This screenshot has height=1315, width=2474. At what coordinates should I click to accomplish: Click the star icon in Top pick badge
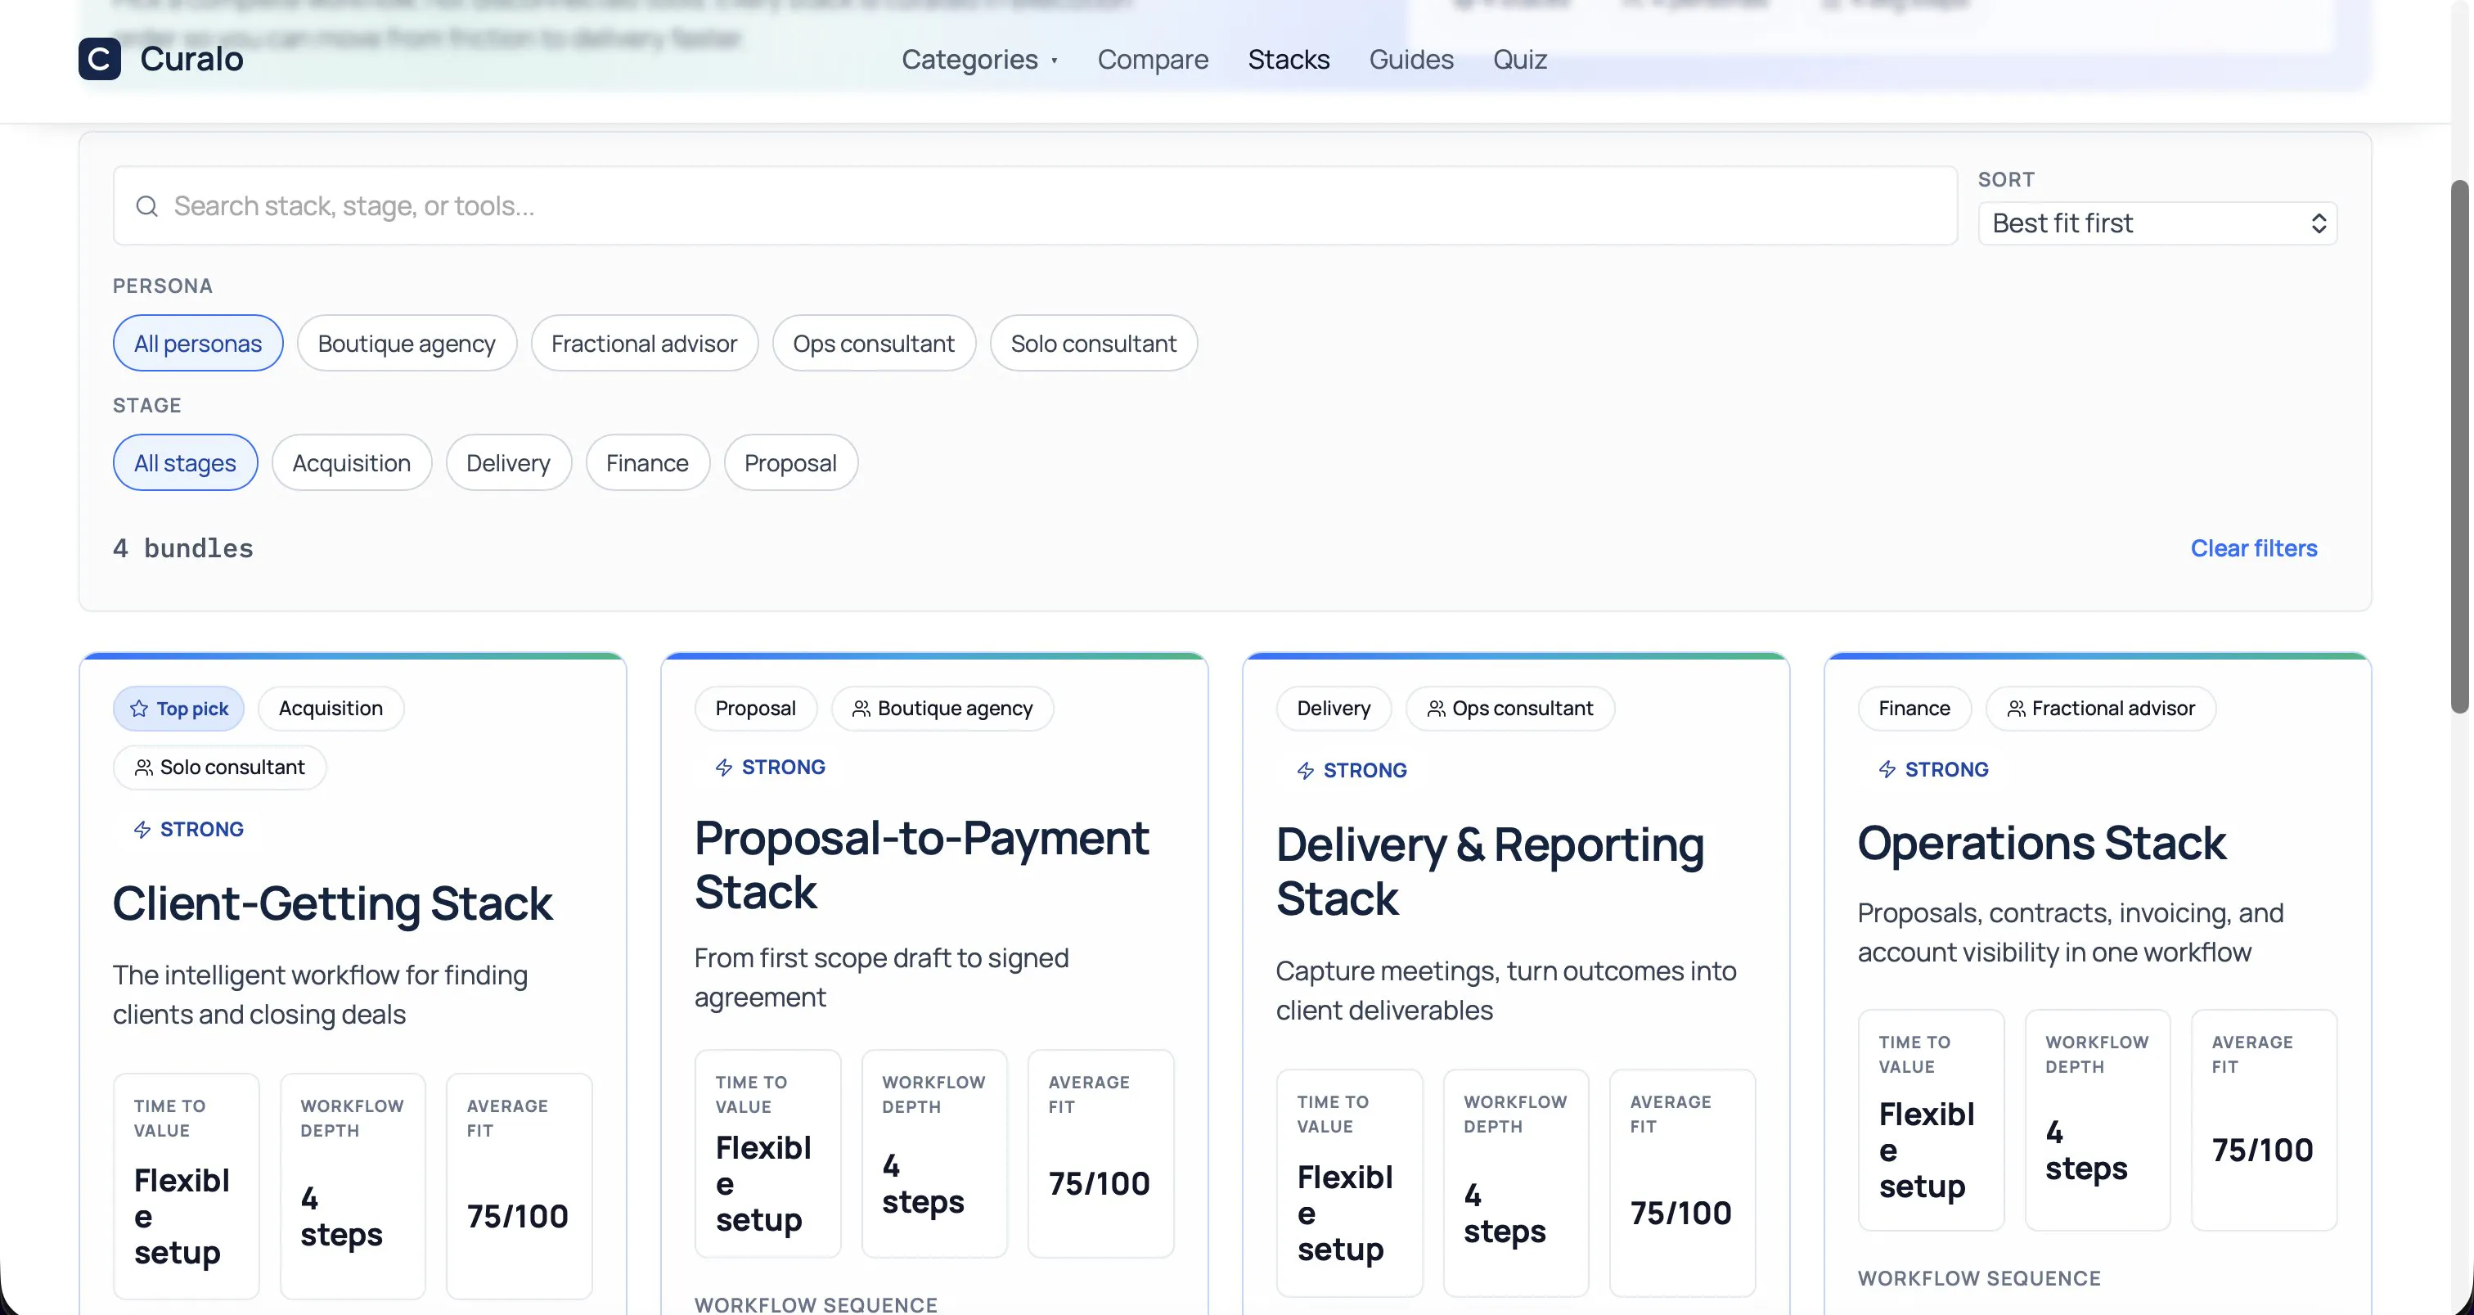tap(139, 709)
